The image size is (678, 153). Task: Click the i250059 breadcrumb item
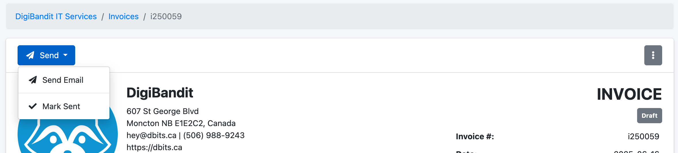point(166,16)
